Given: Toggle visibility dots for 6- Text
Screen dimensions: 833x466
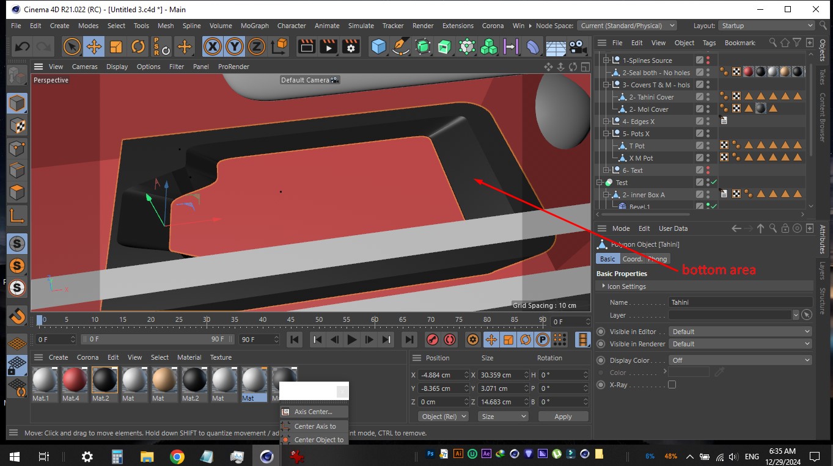Looking at the screenshot, I should tap(708, 170).
